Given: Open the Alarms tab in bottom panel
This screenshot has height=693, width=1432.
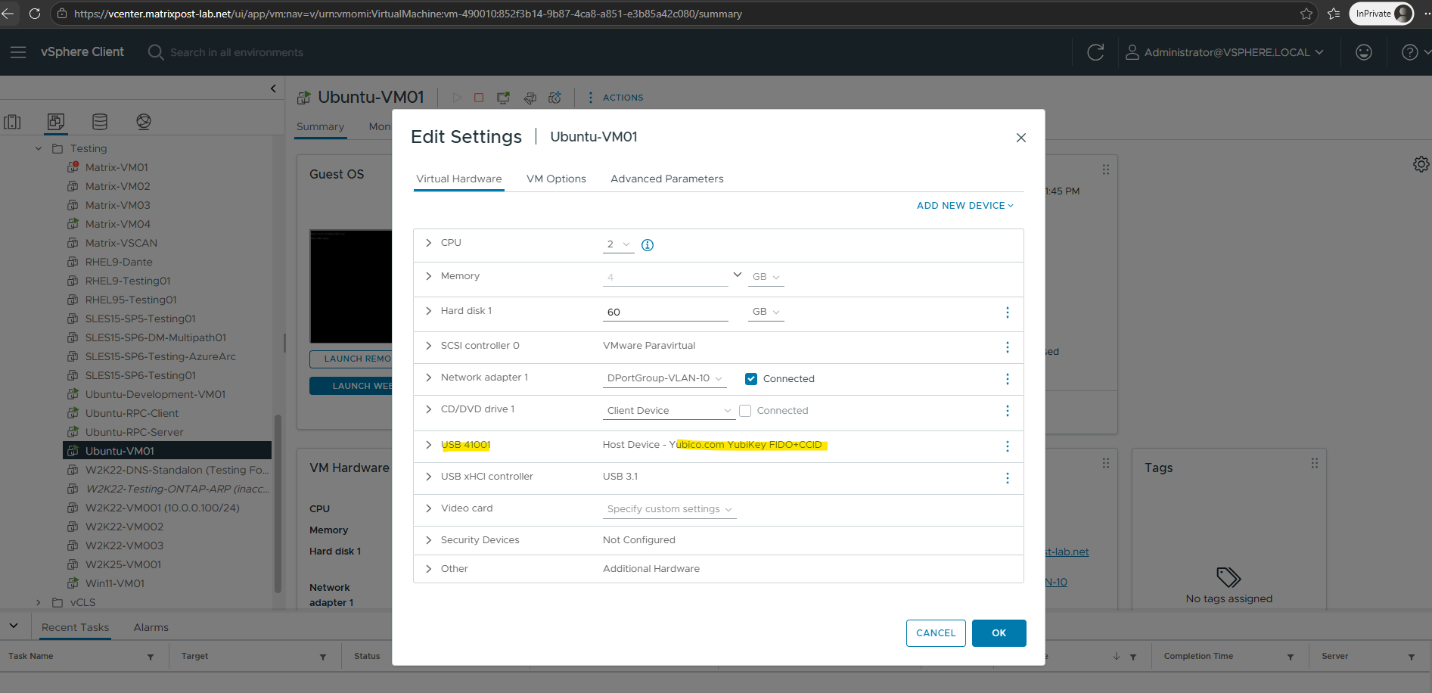Looking at the screenshot, I should [151, 628].
